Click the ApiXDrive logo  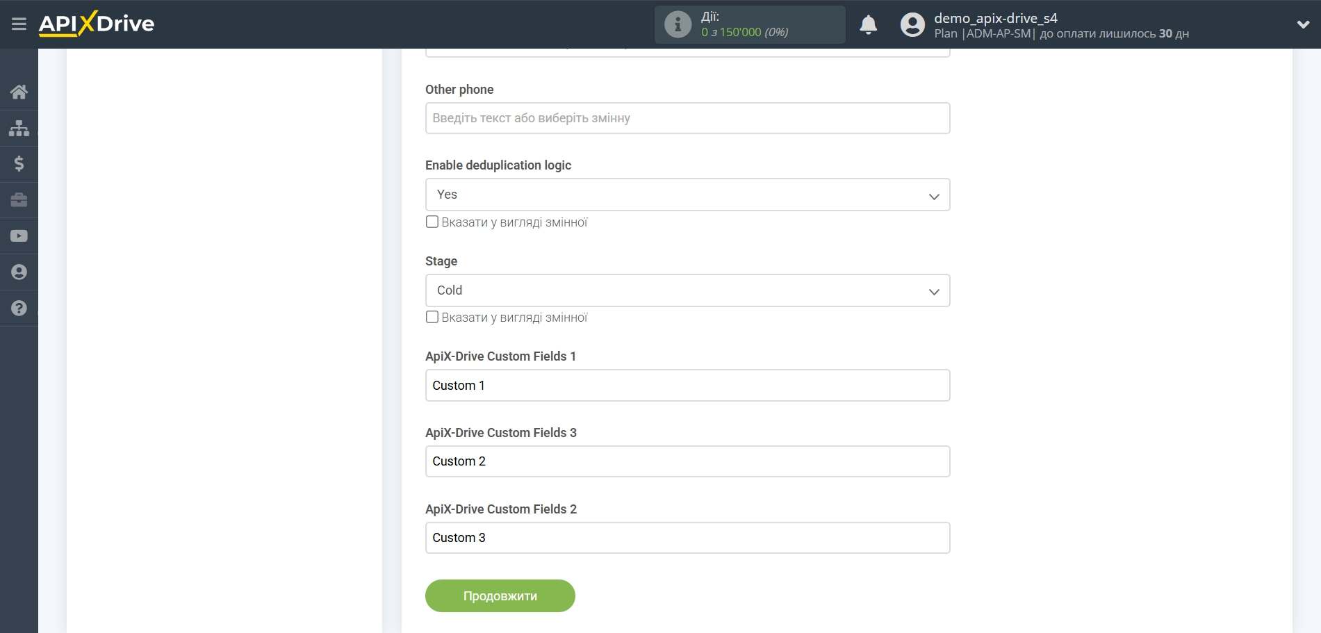pyautogui.click(x=97, y=24)
